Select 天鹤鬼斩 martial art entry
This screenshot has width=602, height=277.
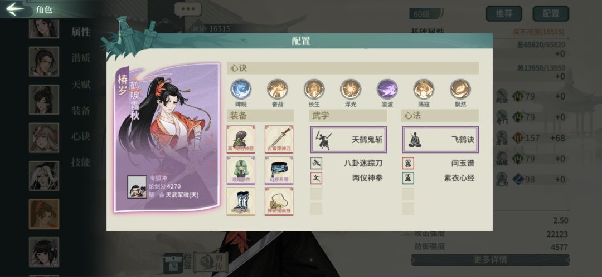click(x=348, y=140)
